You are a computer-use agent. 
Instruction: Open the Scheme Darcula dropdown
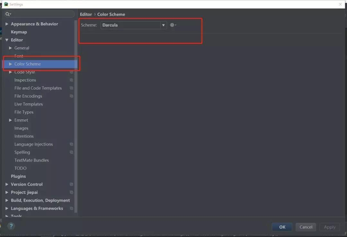point(134,25)
